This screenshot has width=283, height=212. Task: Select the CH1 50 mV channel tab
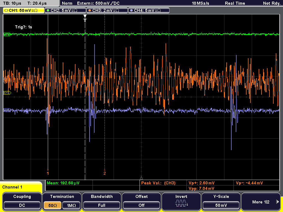24,10
